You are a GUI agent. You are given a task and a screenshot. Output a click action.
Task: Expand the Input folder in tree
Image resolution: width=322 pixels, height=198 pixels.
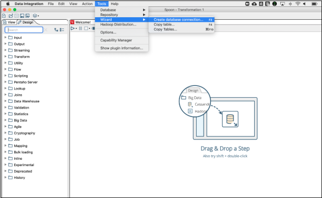[5, 37]
